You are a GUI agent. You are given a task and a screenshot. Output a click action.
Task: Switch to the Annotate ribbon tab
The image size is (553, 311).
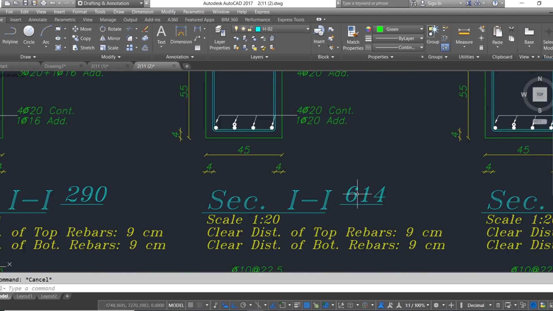pyautogui.click(x=37, y=20)
